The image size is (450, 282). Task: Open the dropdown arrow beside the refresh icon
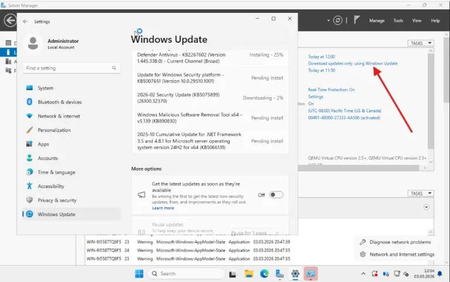click(328, 20)
